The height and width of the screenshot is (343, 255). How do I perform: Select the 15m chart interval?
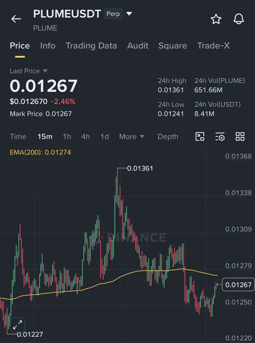pos(45,137)
